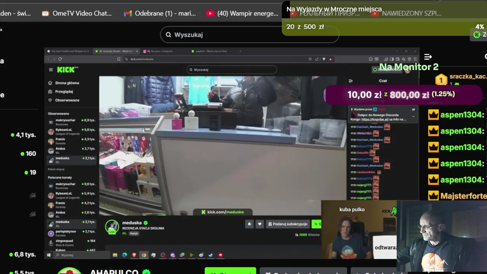Screen dimensions: 487x274
Task: Open the IRL category link
Action: point(124,233)
